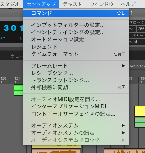
Task: Choose タイムフォーマット menu entry
Action: point(76,54)
